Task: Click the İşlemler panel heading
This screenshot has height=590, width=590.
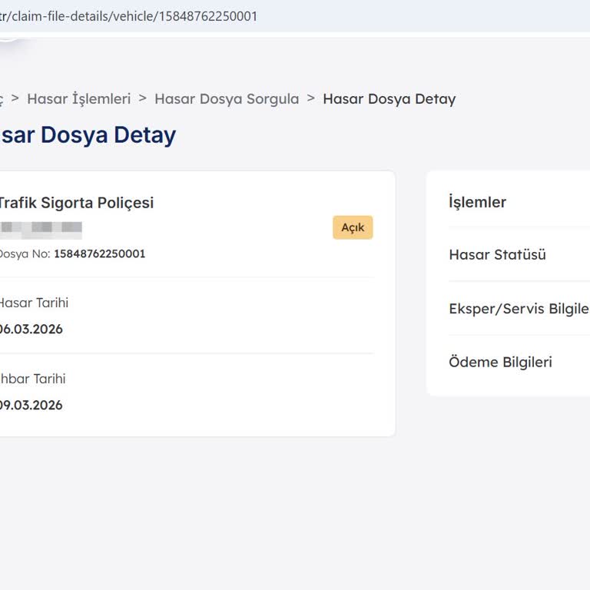Action: point(477,202)
